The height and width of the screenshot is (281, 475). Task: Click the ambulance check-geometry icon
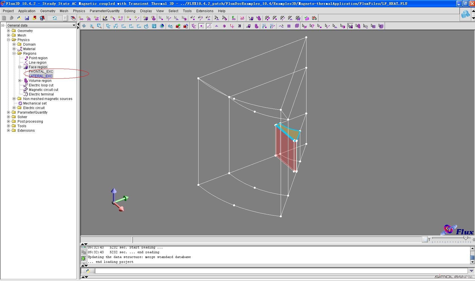pyautogui.click(x=314, y=18)
